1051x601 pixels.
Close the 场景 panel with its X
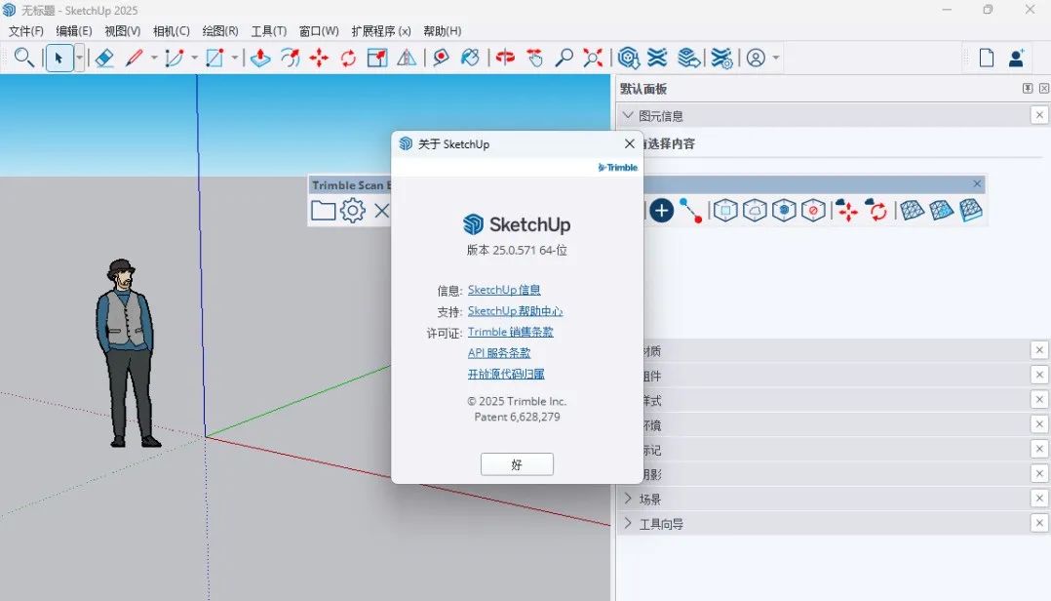coord(1039,499)
